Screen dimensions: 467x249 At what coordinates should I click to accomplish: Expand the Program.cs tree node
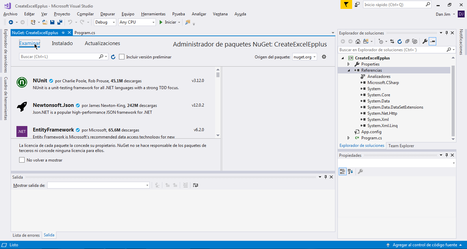click(348, 138)
